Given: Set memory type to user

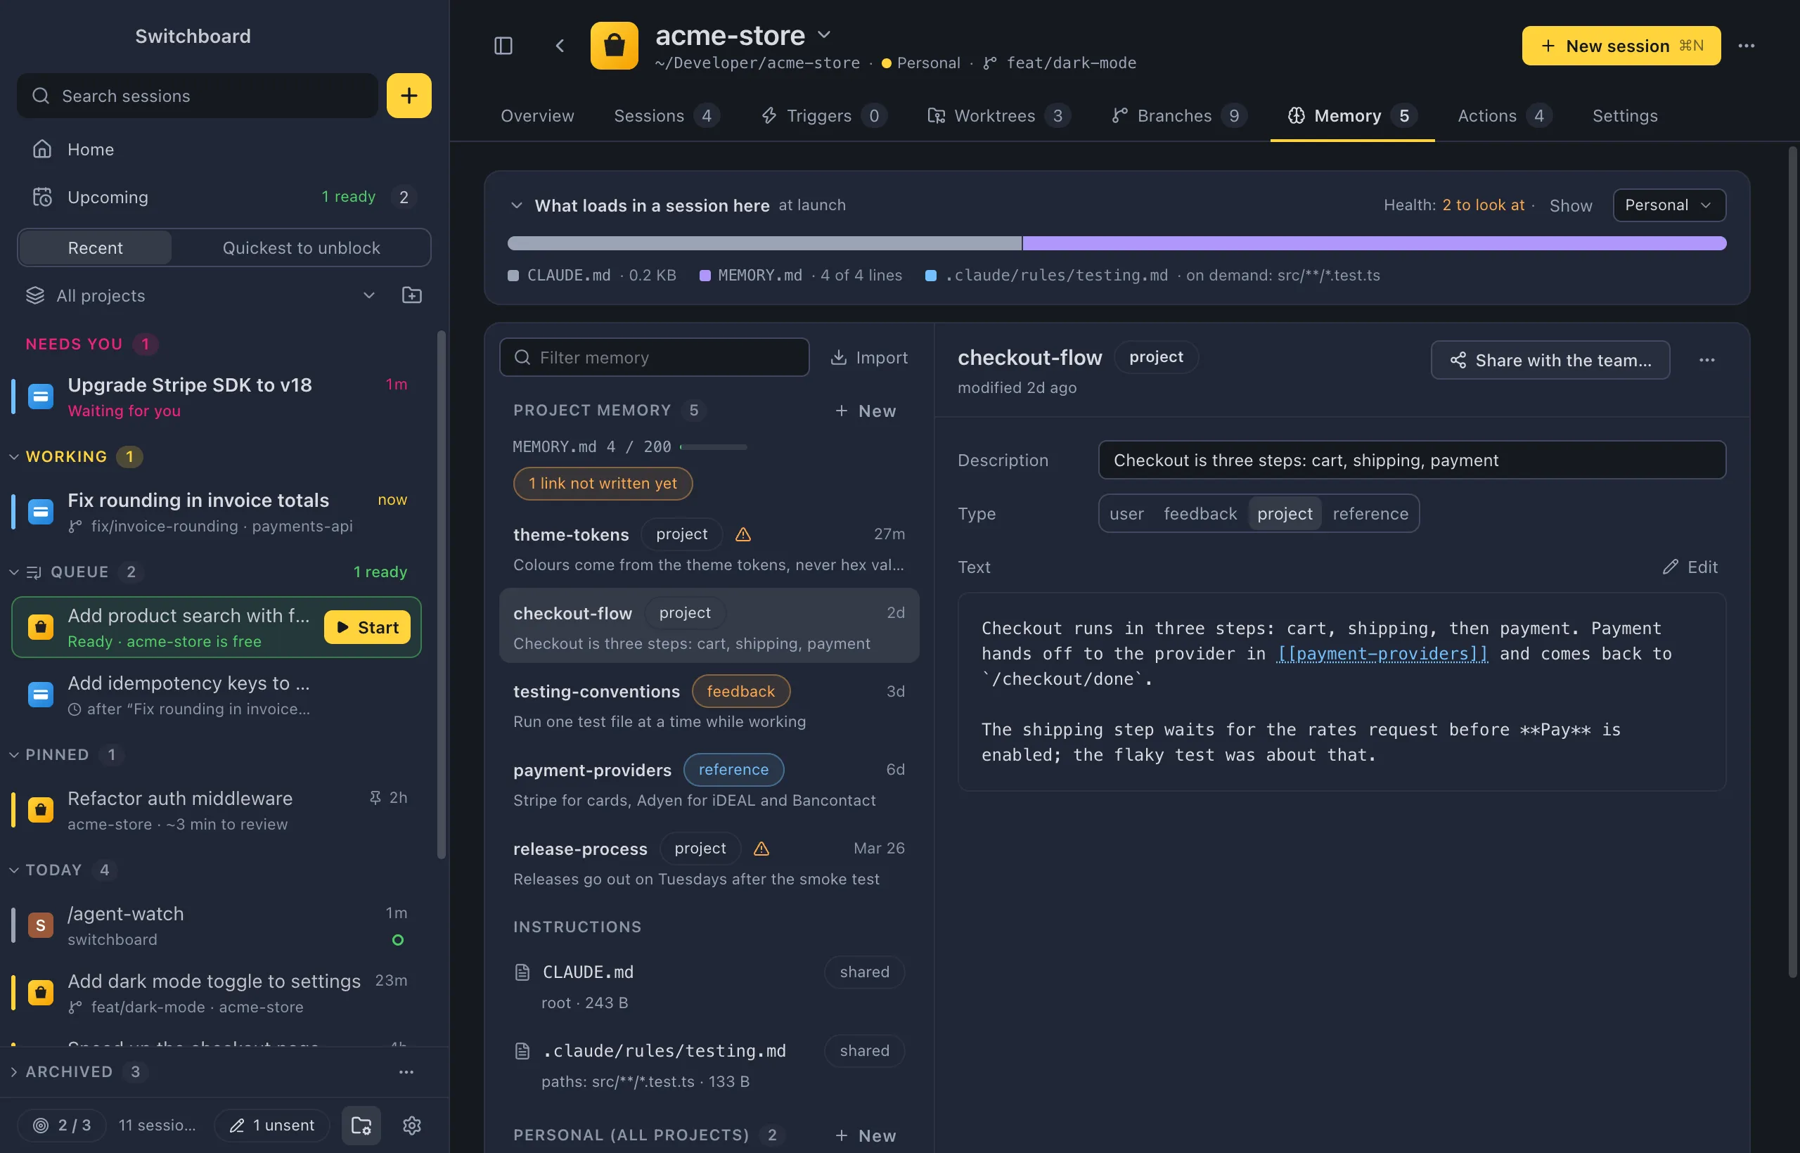Looking at the screenshot, I should point(1126,513).
